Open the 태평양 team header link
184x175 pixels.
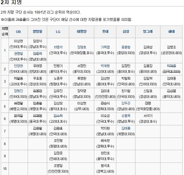[82, 32]
